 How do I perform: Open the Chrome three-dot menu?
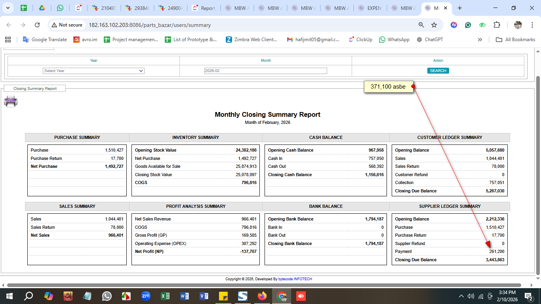[x=533, y=25]
